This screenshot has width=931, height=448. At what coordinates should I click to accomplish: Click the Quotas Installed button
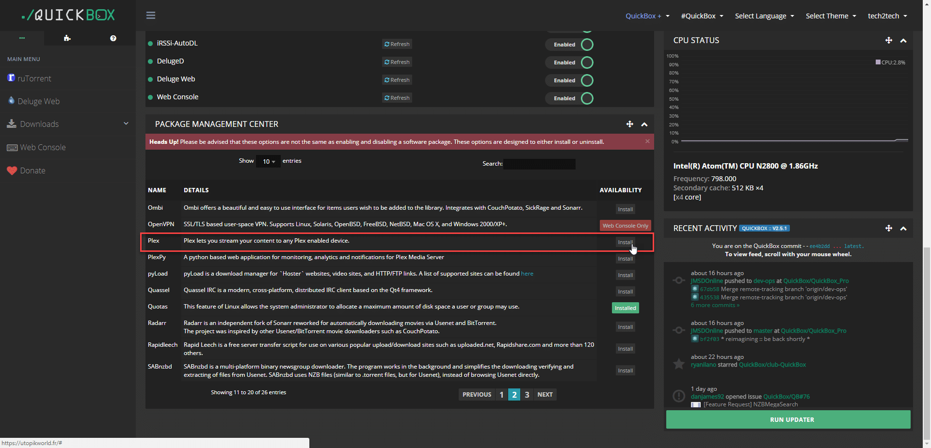click(x=626, y=308)
